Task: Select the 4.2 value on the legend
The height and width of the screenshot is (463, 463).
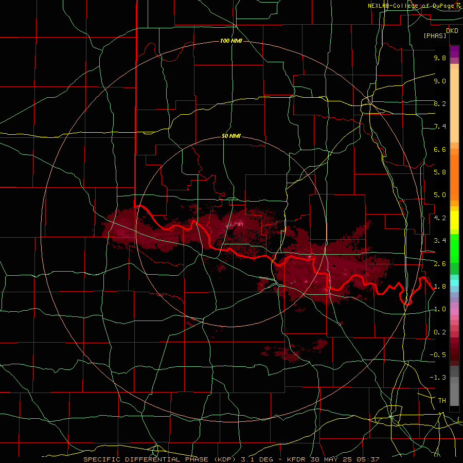Action: tap(440, 218)
